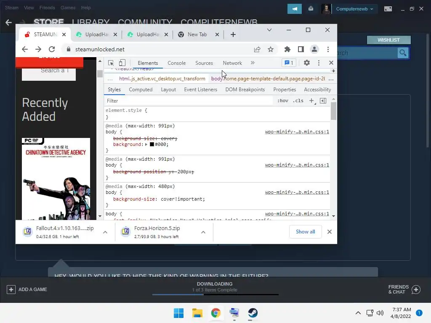Toggle the computed styles sidebar icon
The width and height of the screenshot is (431, 323).
click(x=323, y=101)
